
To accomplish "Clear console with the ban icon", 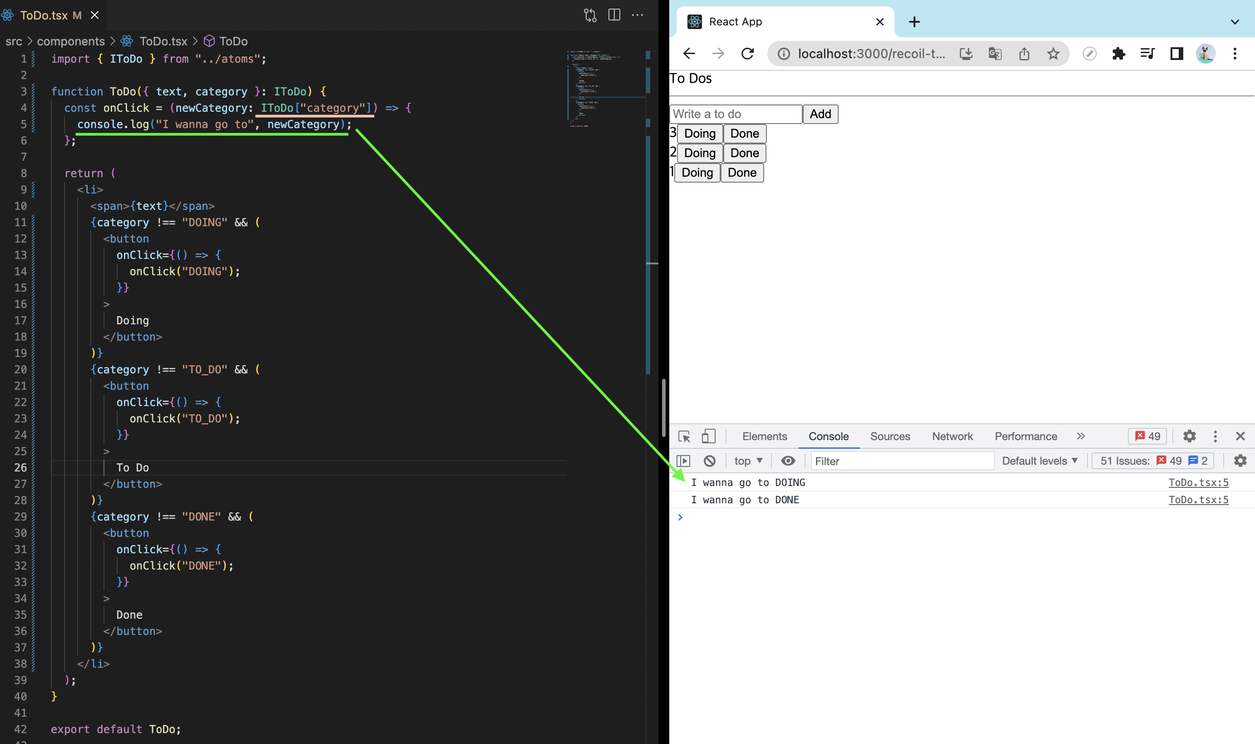I will point(709,461).
